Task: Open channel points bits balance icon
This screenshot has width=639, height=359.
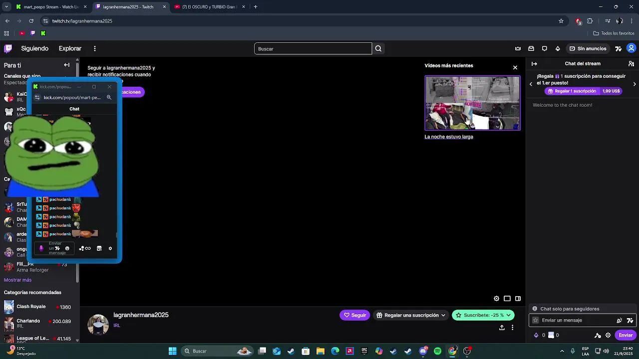Action: (536, 335)
